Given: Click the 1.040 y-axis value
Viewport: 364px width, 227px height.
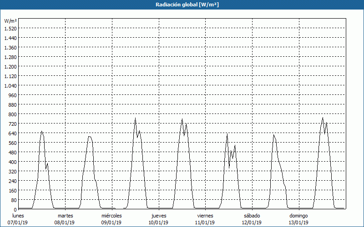Looking at the screenshot, I should click(10, 86).
